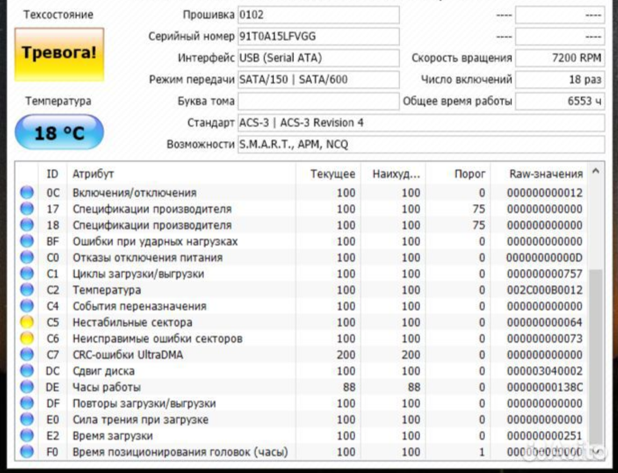Viewport: 618px width, 473px height.
Task: Click raw value 000000000064 of unstable sectors
Action: click(545, 322)
